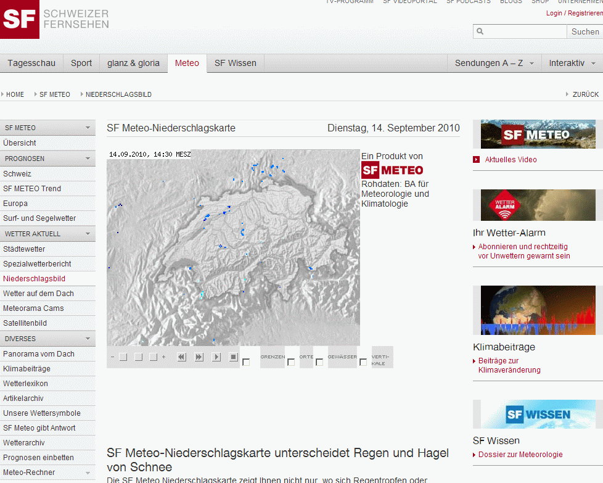This screenshot has height=483, width=603.
Task: Click the ZURÜCK link
Action: point(585,94)
